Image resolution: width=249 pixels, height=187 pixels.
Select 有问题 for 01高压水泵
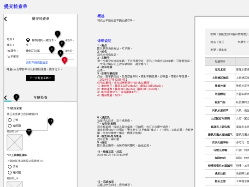pyautogui.click(x=14, y=126)
